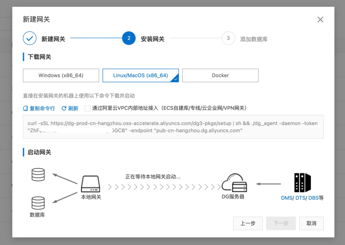The height and width of the screenshot is (245, 345).
Task: Click the disabled 下一步 button
Action: tap(281, 223)
